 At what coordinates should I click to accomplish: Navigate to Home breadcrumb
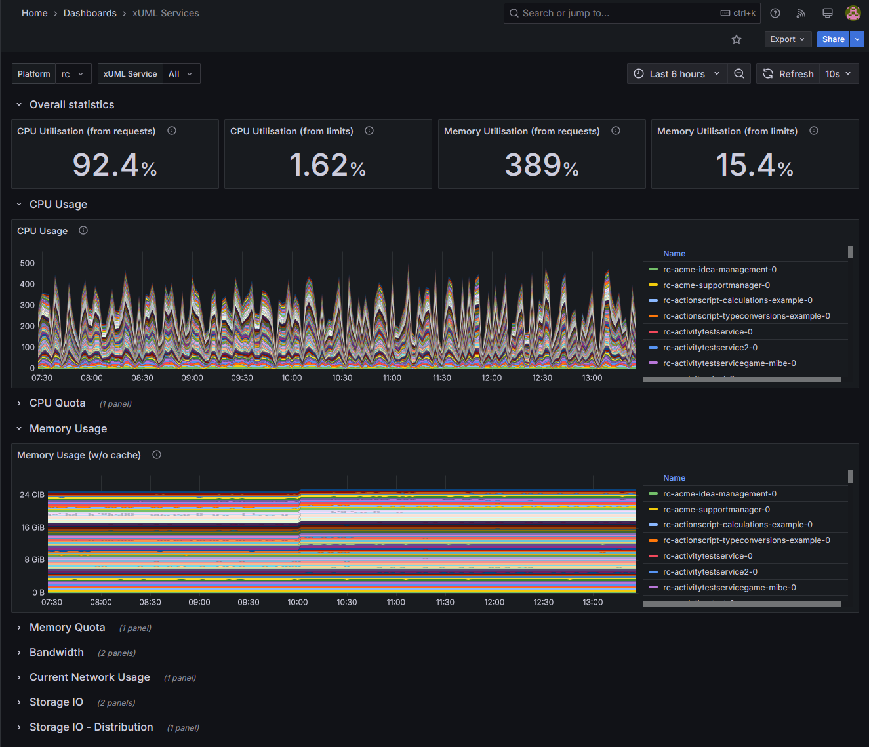(x=34, y=13)
